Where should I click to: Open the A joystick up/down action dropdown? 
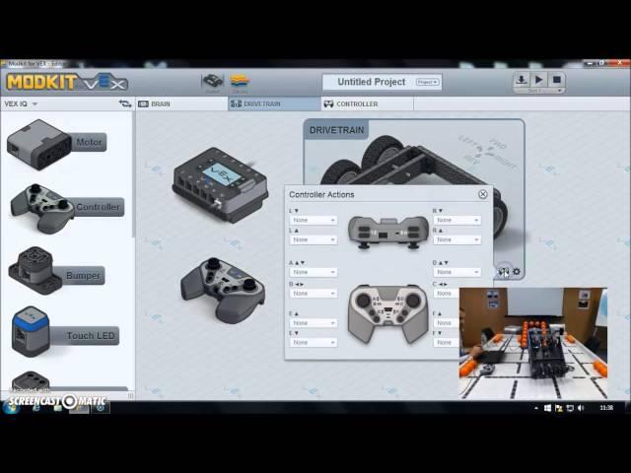click(314, 272)
